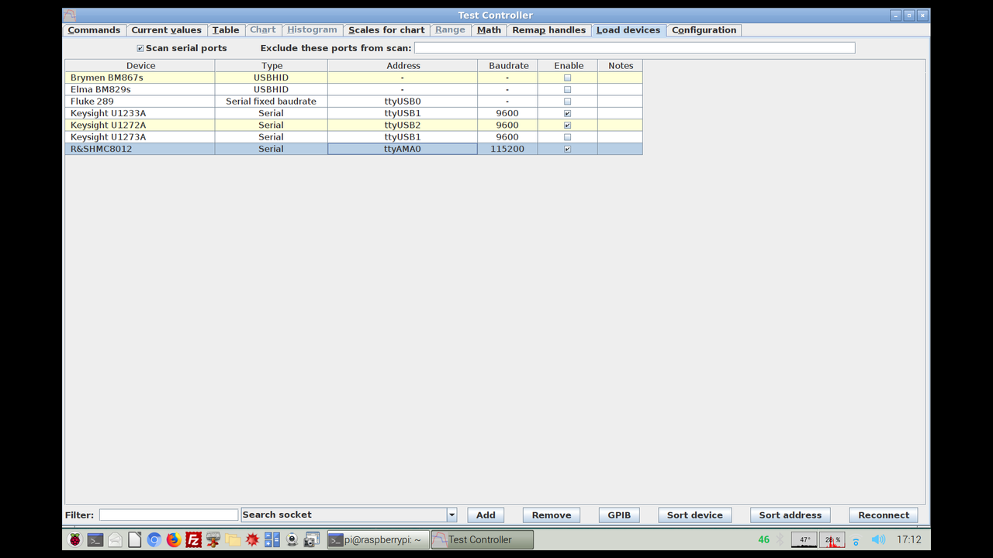
Task: Switch to Current values tab
Action: point(166,30)
